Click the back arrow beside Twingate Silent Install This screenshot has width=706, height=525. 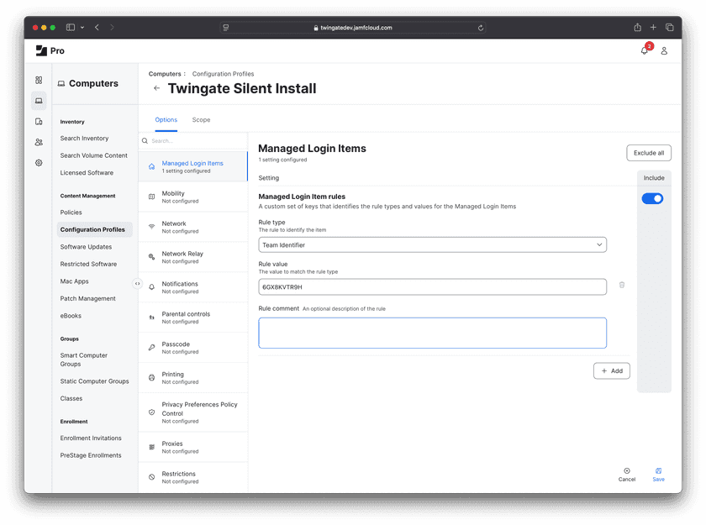[x=156, y=88]
